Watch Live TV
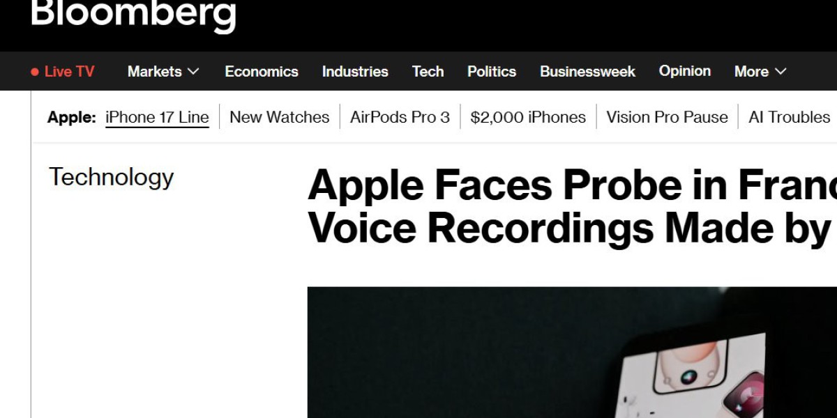Viewport: 837px width, 418px height. pos(69,72)
